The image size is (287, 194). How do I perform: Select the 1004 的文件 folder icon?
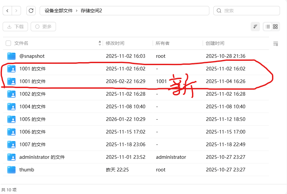pyautogui.click(x=11, y=107)
